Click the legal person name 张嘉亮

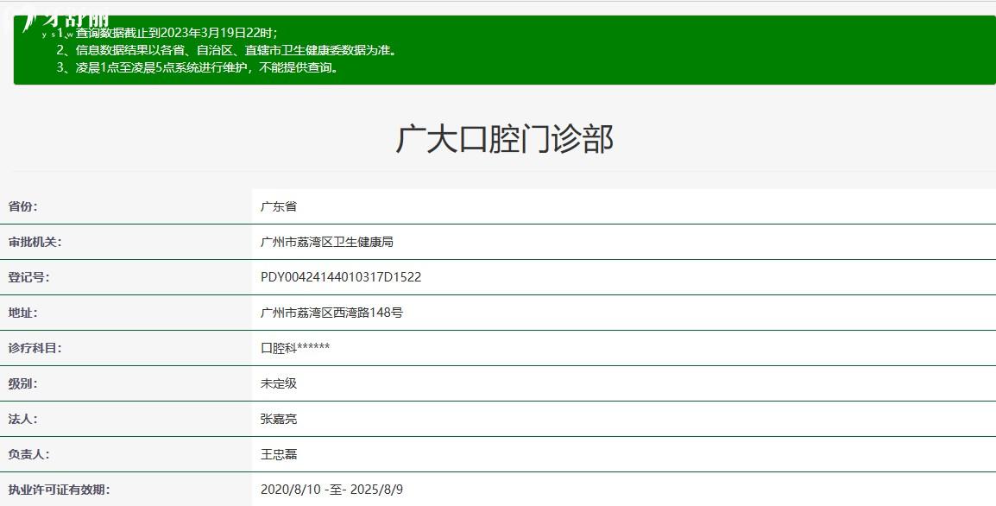(278, 419)
